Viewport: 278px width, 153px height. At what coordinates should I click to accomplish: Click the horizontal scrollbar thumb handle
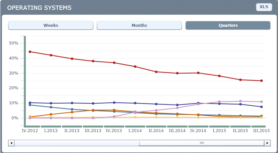tap(202, 143)
